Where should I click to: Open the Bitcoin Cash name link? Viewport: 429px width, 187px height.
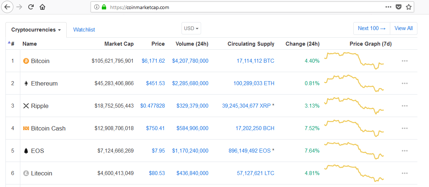pyautogui.click(x=48, y=128)
